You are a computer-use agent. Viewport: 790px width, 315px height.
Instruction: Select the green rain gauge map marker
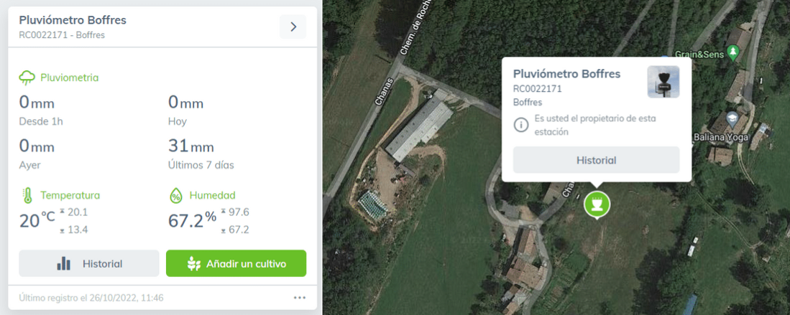597,204
